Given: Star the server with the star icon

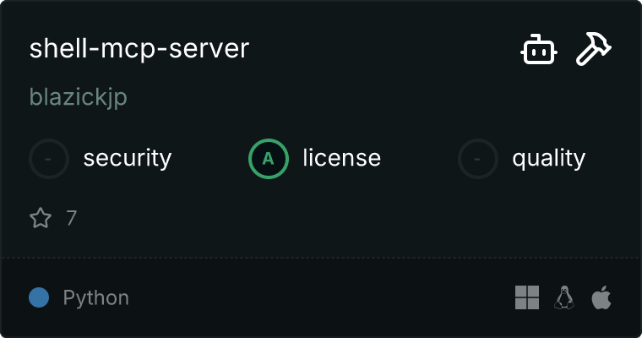Looking at the screenshot, I should 41,219.
